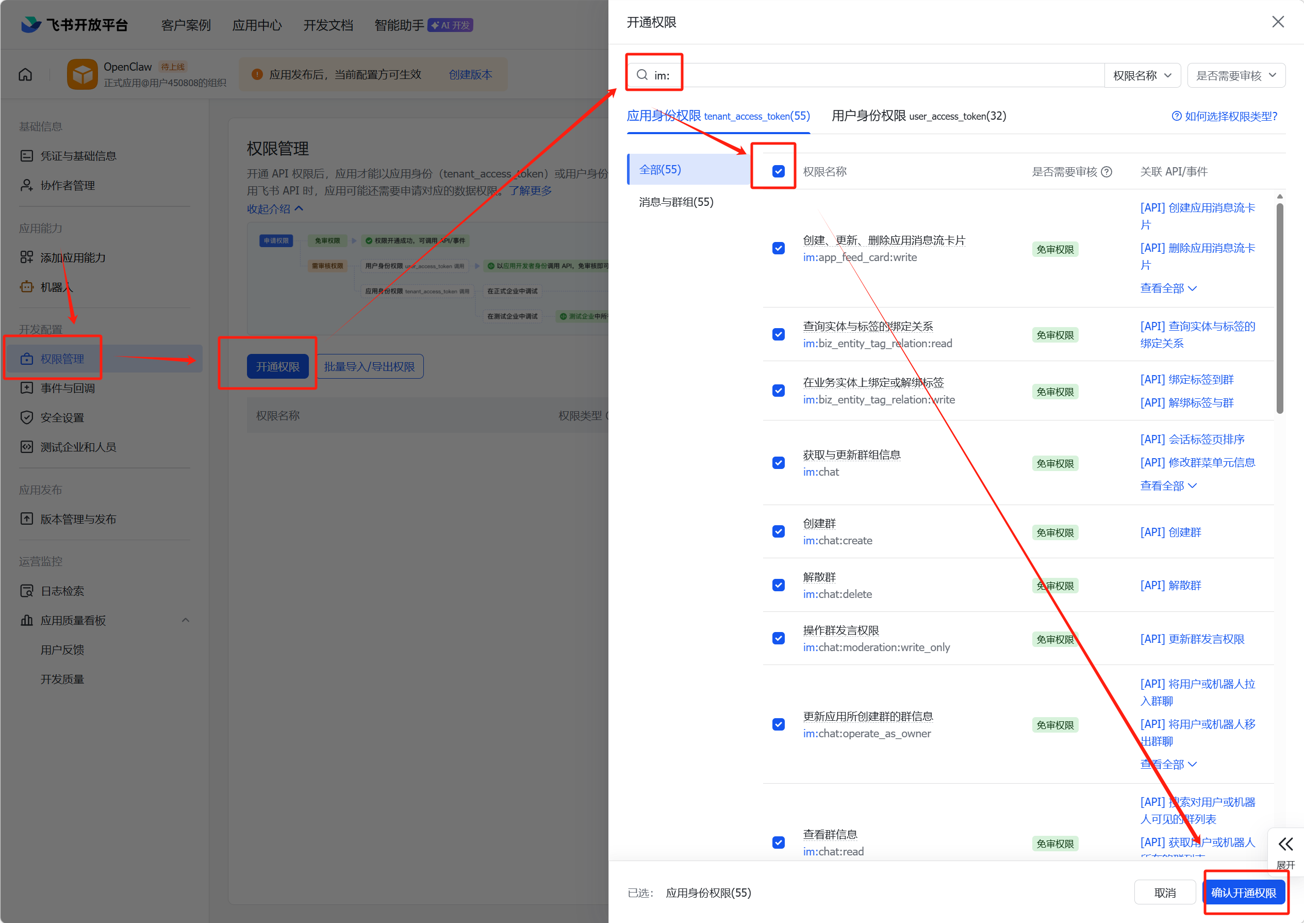Image resolution: width=1304 pixels, height=923 pixels.
Task: Click the question icon for 如何选择权限类型
Action: (x=1176, y=116)
